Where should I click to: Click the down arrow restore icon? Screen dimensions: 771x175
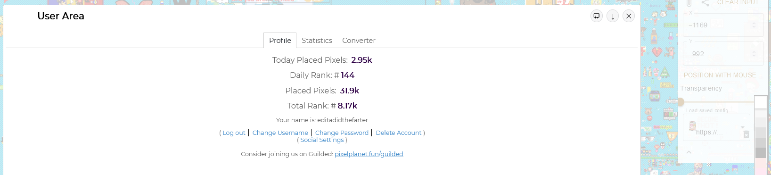(613, 16)
